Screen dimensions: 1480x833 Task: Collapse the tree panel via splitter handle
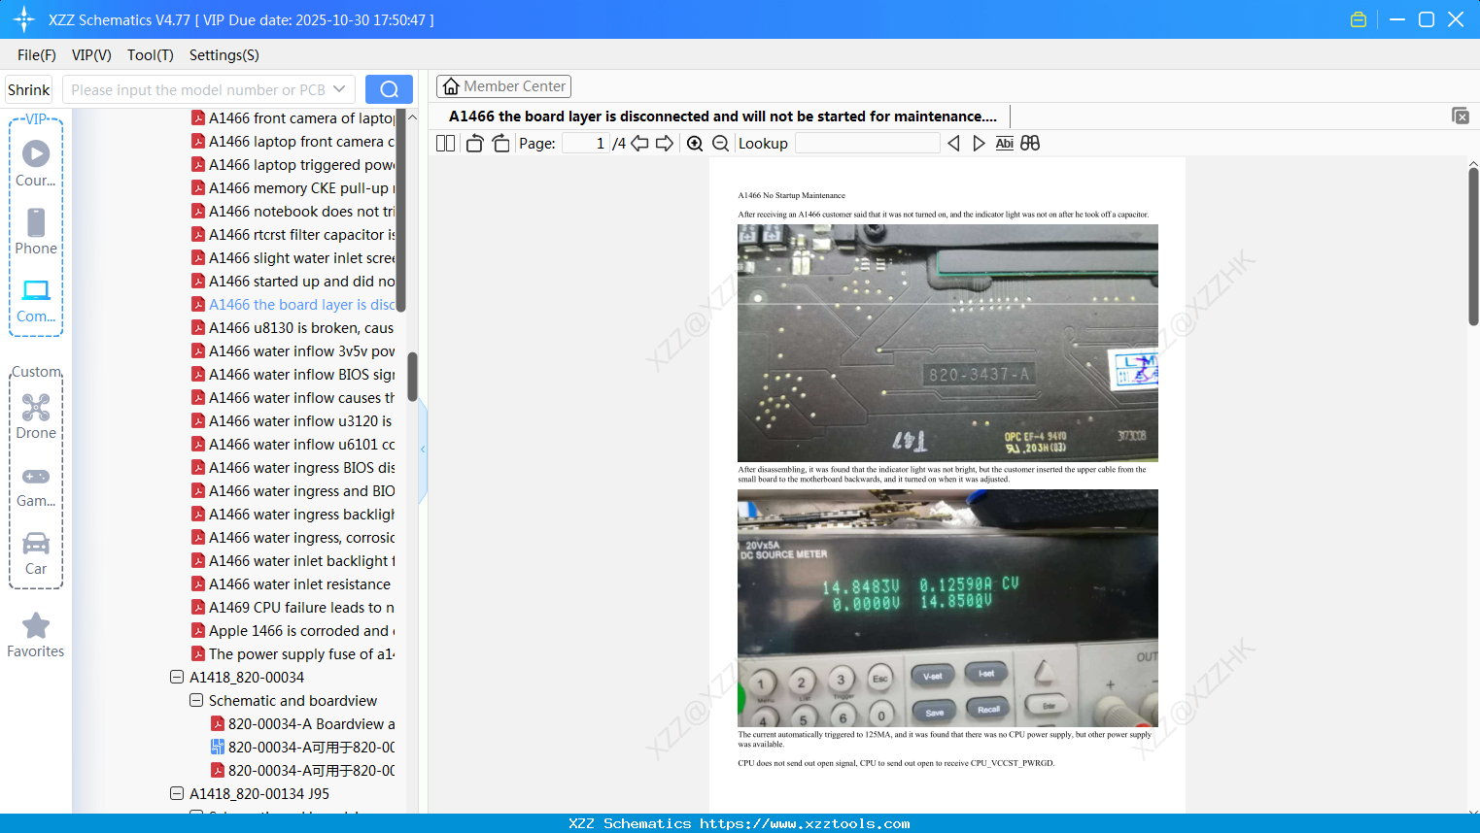[423, 450]
